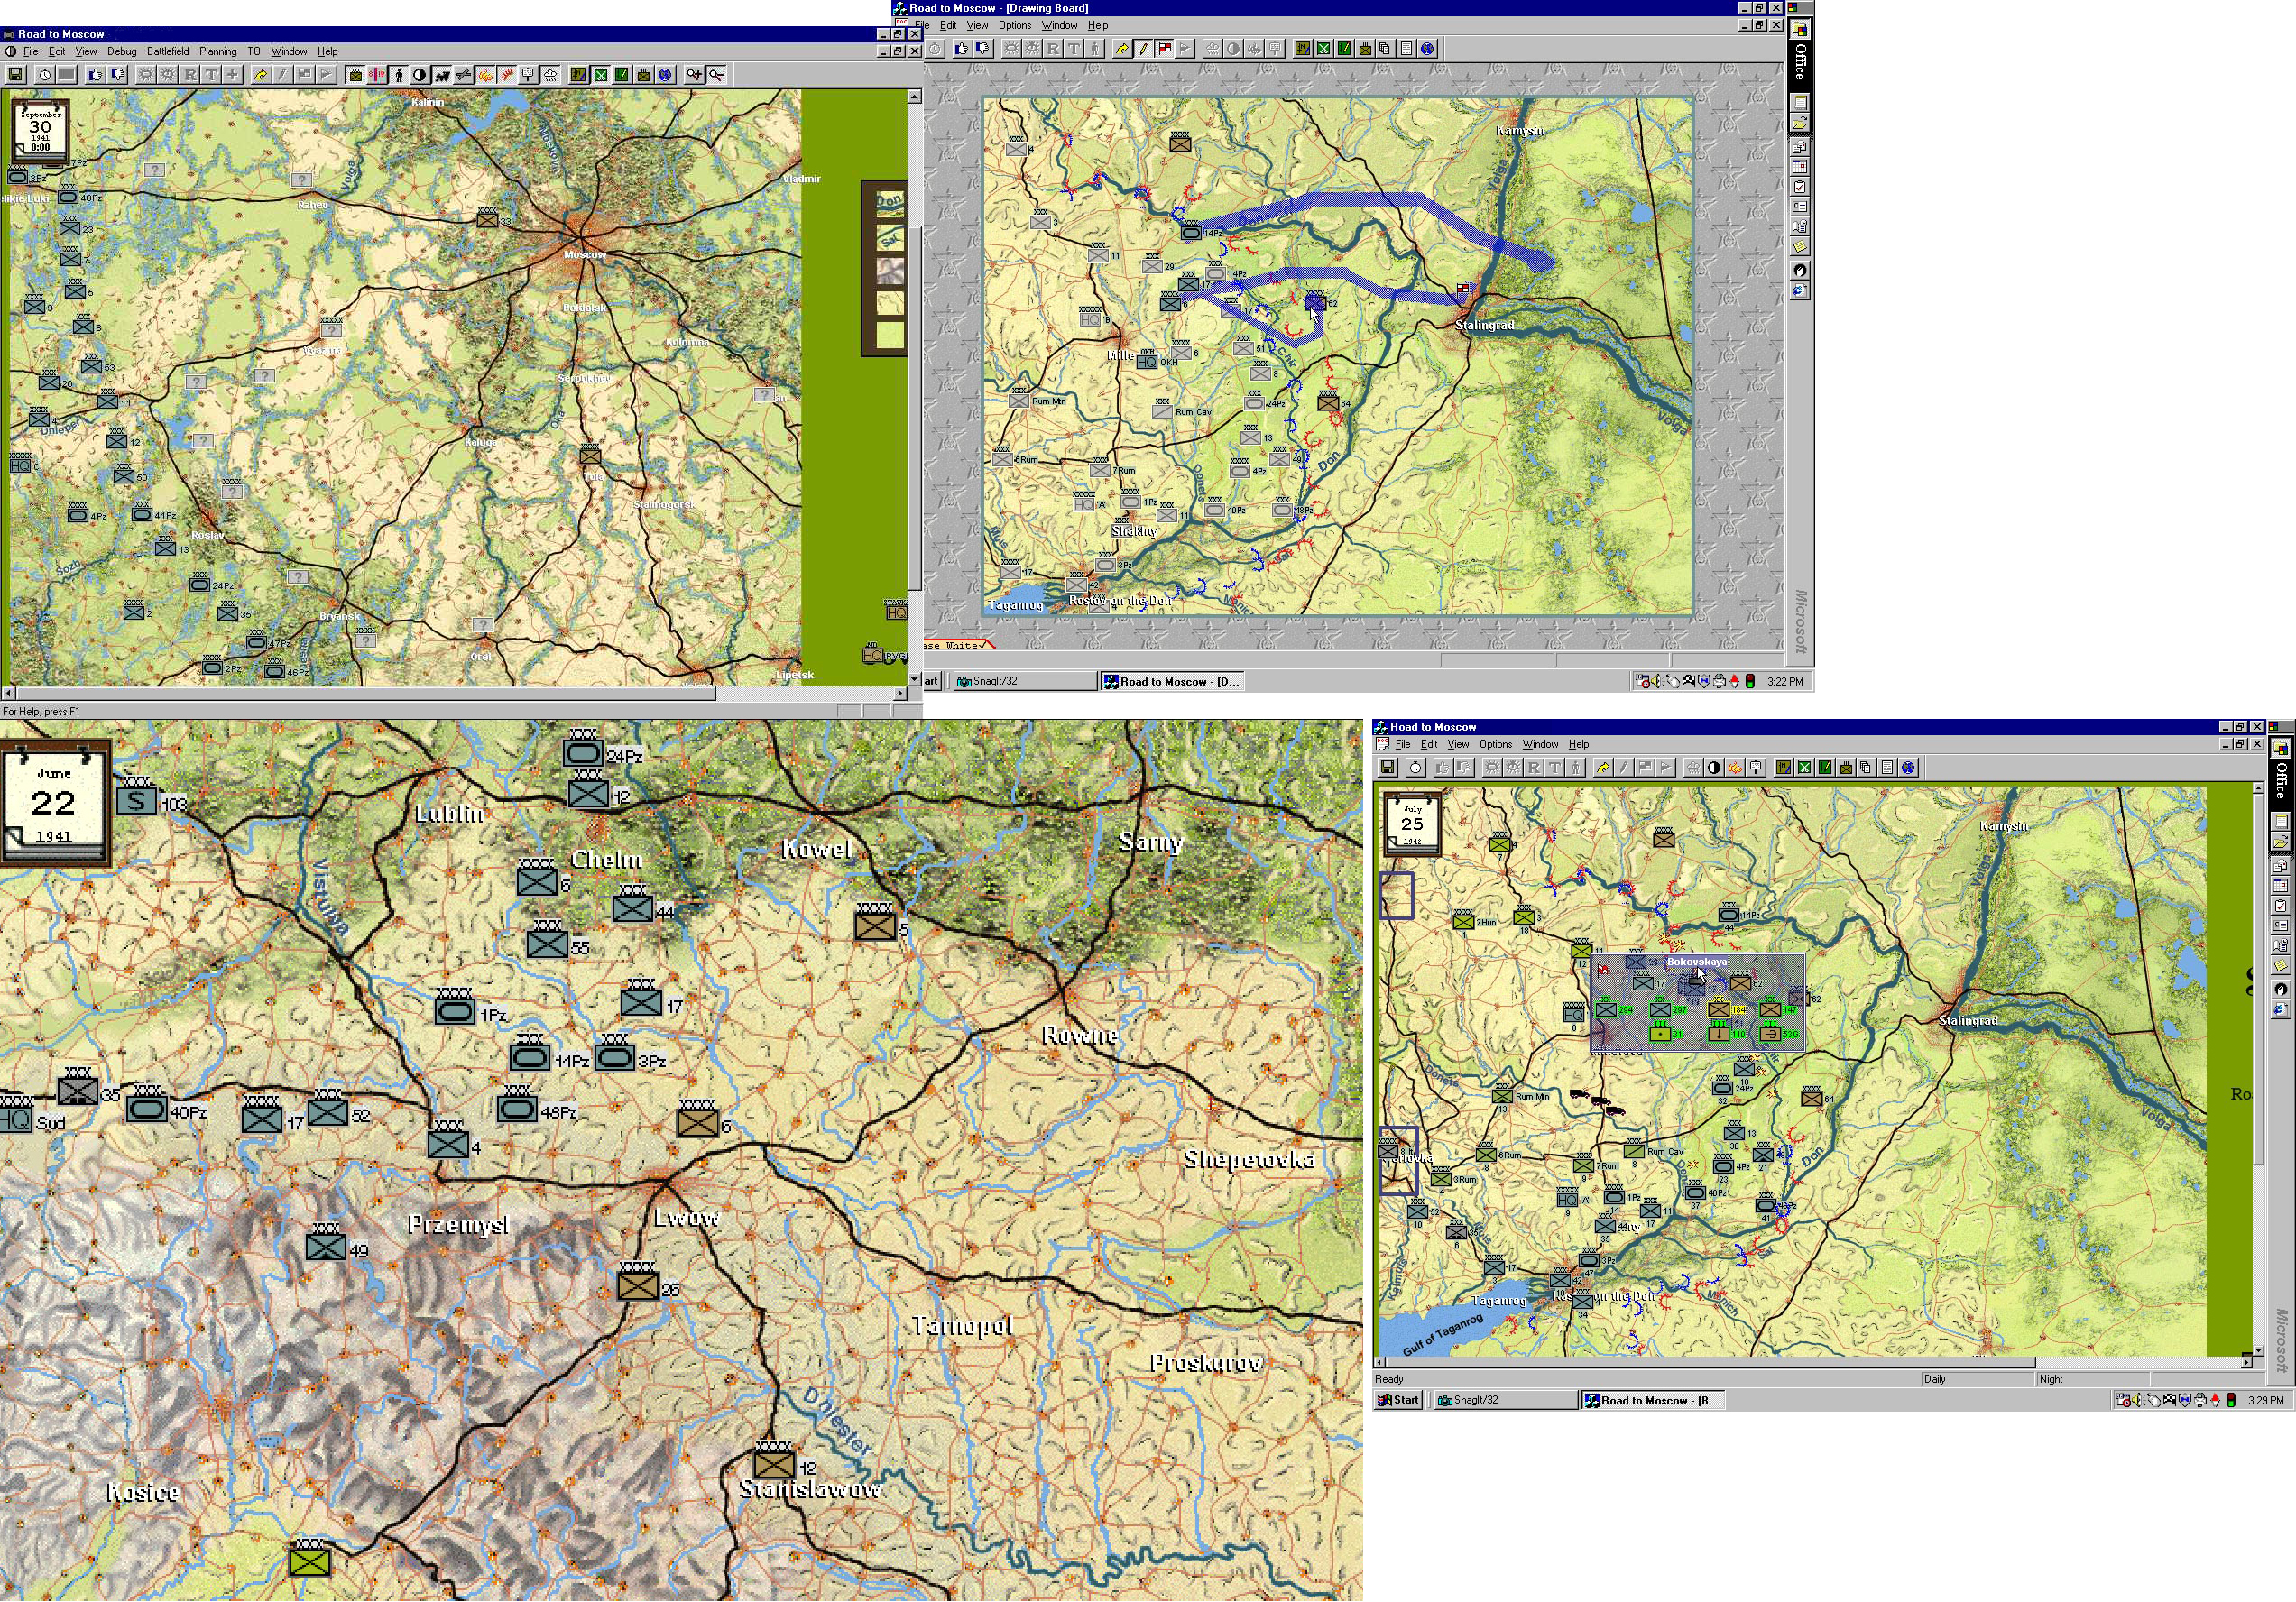
Task: Toggle half-circle day/night icon in bottom-right toolbar
Action: click(x=1714, y=767)
